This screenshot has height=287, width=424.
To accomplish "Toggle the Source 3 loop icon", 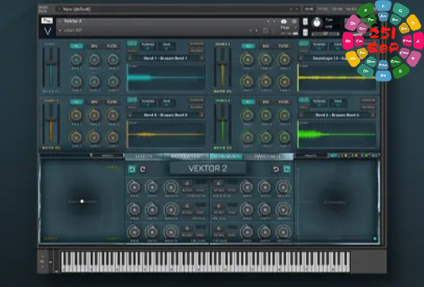I will click(x=132, y=100).
